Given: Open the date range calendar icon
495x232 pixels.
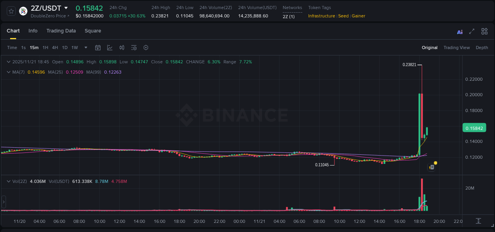Looking at the screenshot, I should coord(98,48).
